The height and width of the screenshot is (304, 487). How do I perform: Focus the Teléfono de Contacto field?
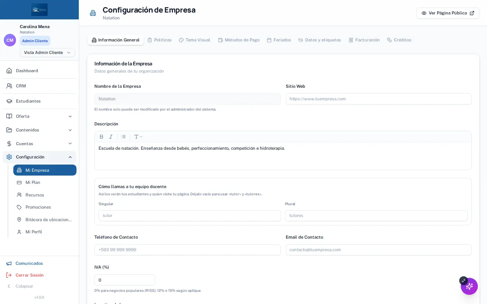click(x=188, y=250)
